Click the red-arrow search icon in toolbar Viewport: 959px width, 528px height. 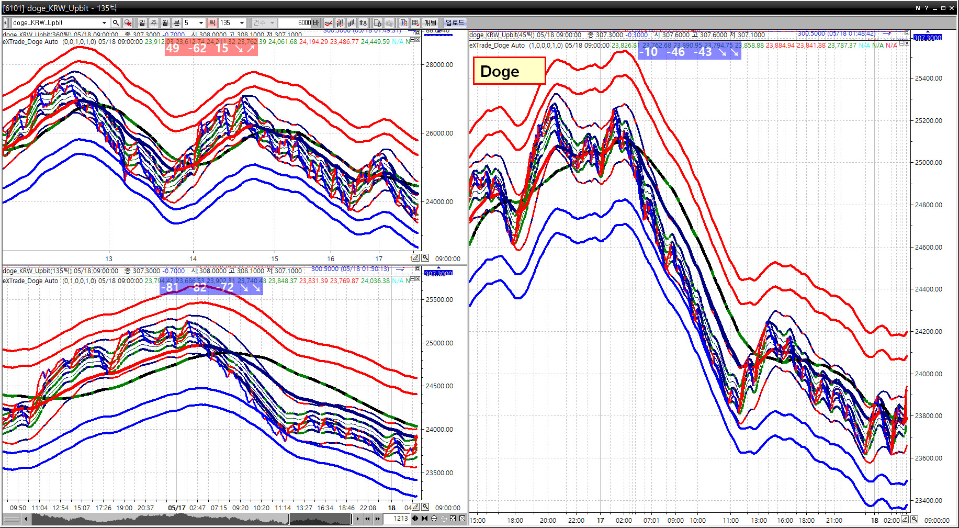(x=128, y=23)
